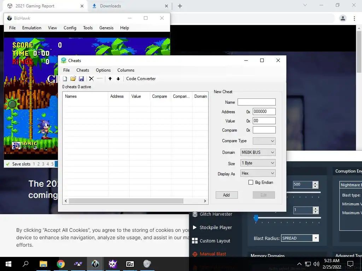362x271 pixels.
Task: Click the BizHawk taskbar icon
Action: (x=95, y=264)
